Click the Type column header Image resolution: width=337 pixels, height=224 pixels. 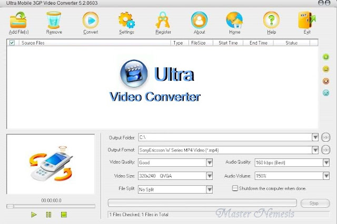coord(180,43)
